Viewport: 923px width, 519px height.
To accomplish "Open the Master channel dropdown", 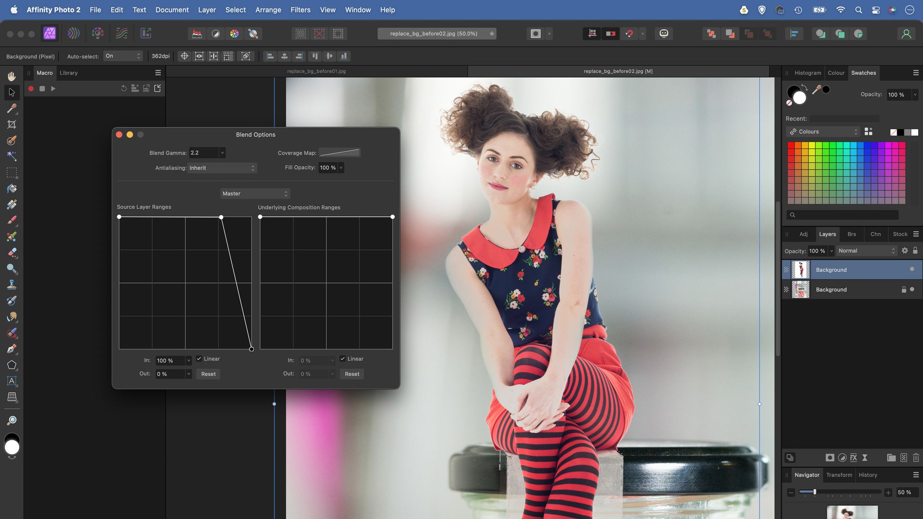I will click(255, 194).
